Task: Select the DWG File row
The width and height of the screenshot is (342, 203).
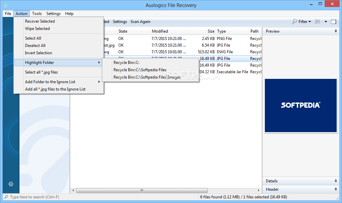Action: coord(183,52)
